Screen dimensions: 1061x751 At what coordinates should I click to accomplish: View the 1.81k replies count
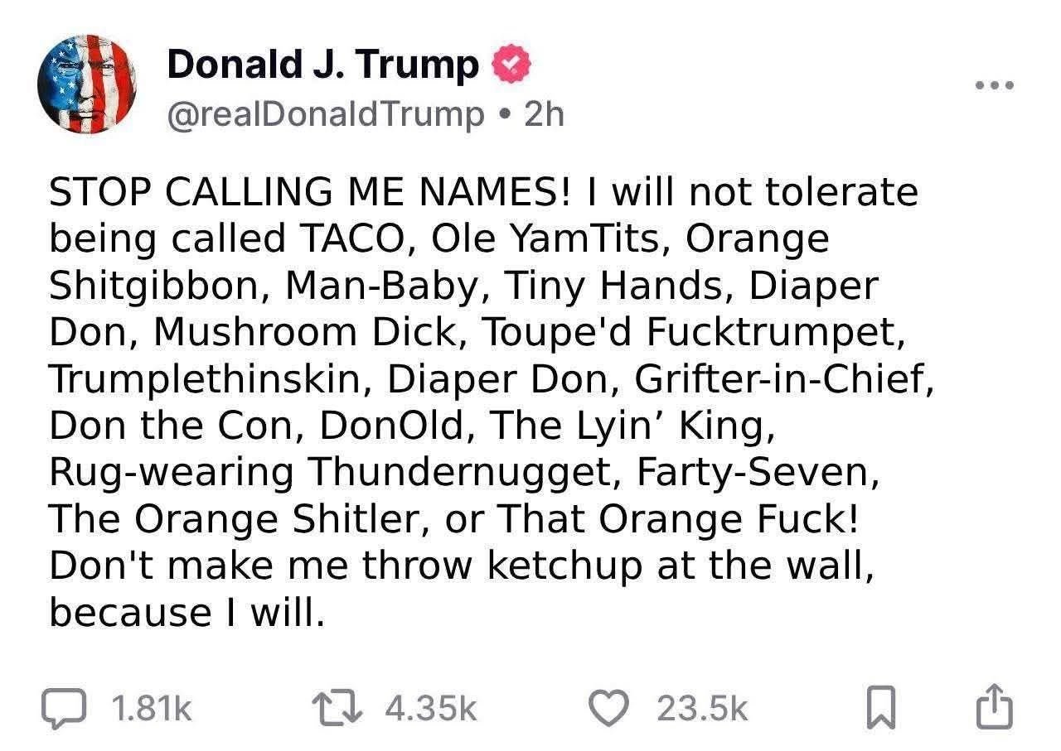tap(151, 710)
